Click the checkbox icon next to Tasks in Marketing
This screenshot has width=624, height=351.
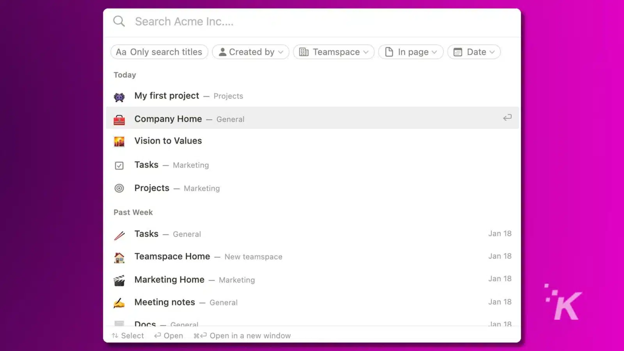click(x=119, y=165)
